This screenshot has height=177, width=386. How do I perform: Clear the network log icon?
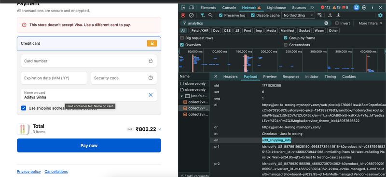(191, 15)
